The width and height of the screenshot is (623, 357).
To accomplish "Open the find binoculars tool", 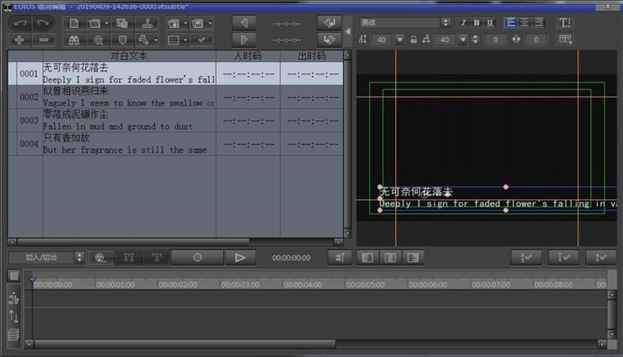I will pos(74,40).
